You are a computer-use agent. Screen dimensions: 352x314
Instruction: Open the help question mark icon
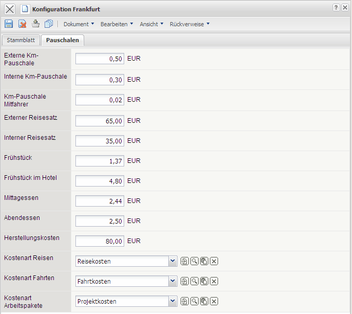pyautogui.click(x=336, y=7)
